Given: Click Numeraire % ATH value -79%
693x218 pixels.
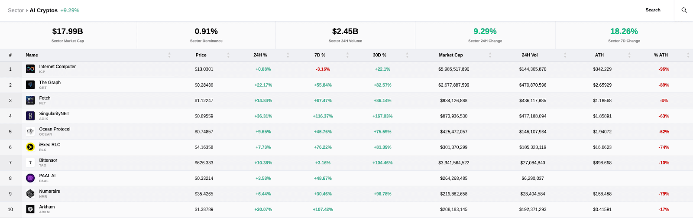Looking at the screenshot, I should (664, 194).
